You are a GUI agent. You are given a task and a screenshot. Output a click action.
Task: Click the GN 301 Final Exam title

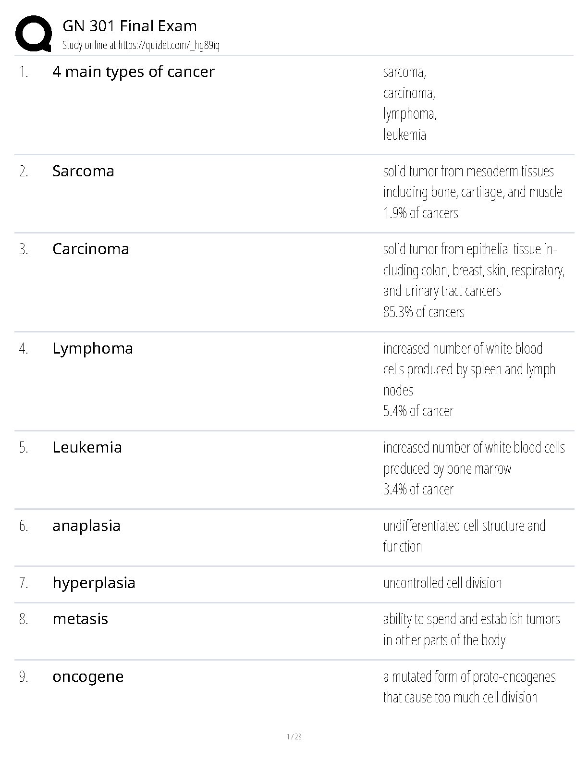coord(130,26)
